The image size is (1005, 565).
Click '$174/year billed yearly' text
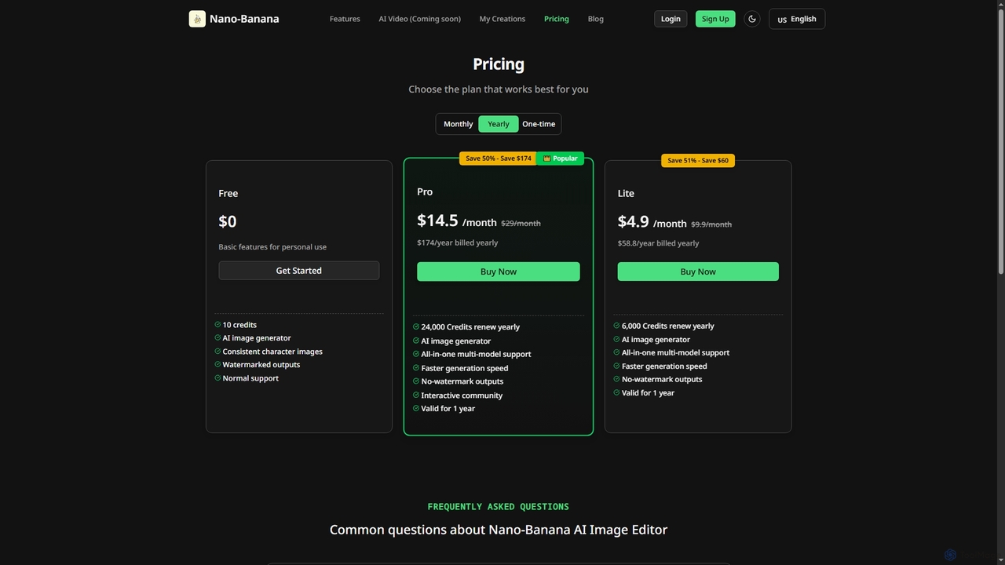(458, 242)
